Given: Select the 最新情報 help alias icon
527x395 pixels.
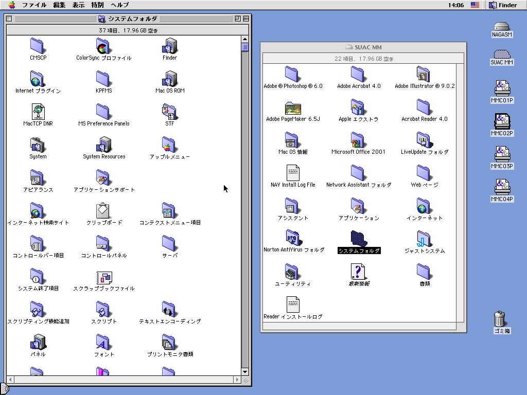Looking at the screenshot, I should click(x=358, y=272).
